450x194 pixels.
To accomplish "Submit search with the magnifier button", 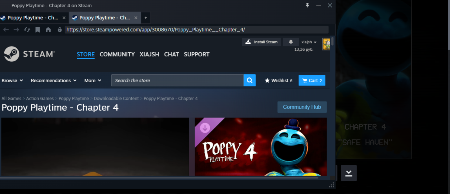I will coord(249,80).
